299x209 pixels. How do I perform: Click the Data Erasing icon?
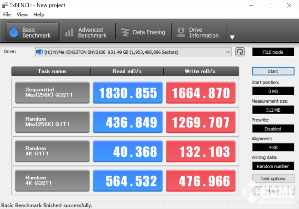point(125,32)
